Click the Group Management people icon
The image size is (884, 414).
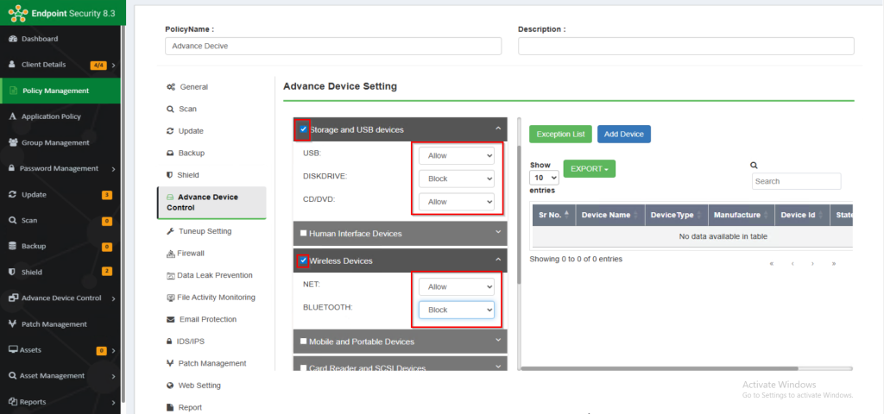[12, 142]
